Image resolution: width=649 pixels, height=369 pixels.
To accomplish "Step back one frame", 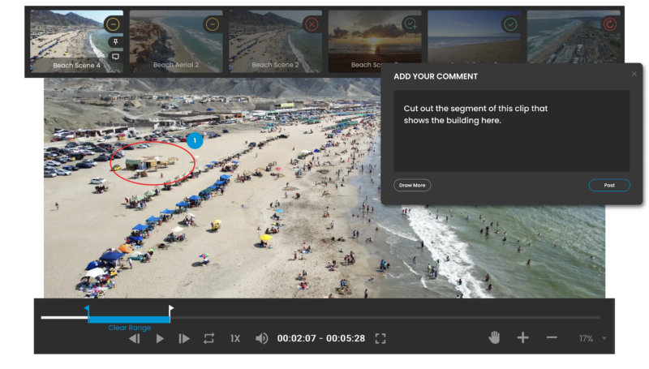I will (135, 339).
